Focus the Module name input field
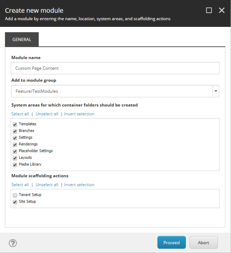Image resolution: width=231 pixels, height=253 pixels. pyautogui.click(x=115, y=68)
